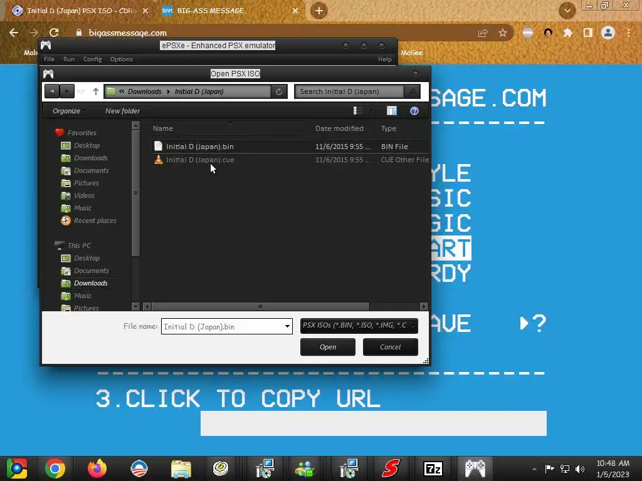Viewport: 642px width, 481px height.
Task: Click the URL copy box on webpage
Action: coord(374,423)
